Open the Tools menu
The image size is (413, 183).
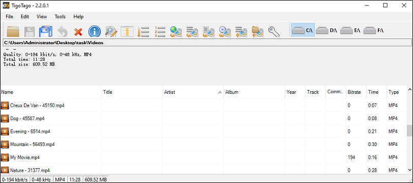coord(60,17)
